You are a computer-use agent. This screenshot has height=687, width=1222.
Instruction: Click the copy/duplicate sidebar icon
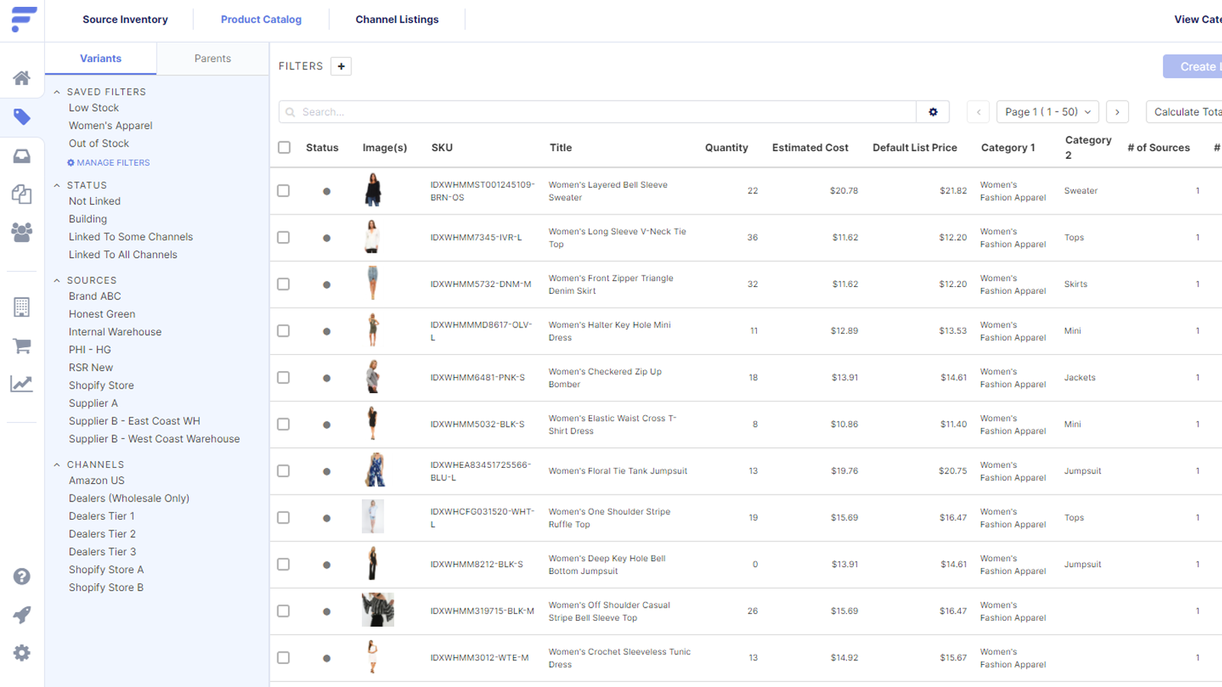coord(22,194)
